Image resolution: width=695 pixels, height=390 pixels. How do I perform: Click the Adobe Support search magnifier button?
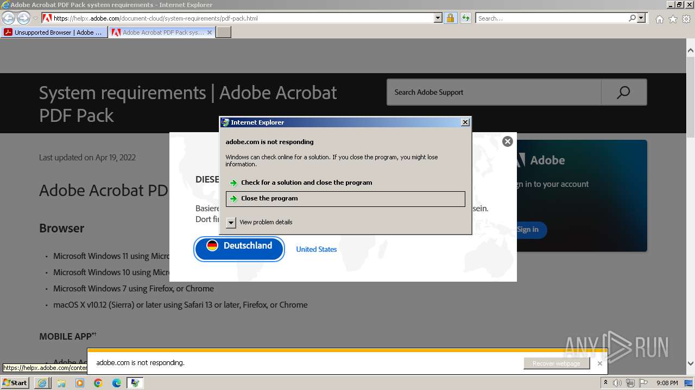pyautogui.click(x=624, y=92)
